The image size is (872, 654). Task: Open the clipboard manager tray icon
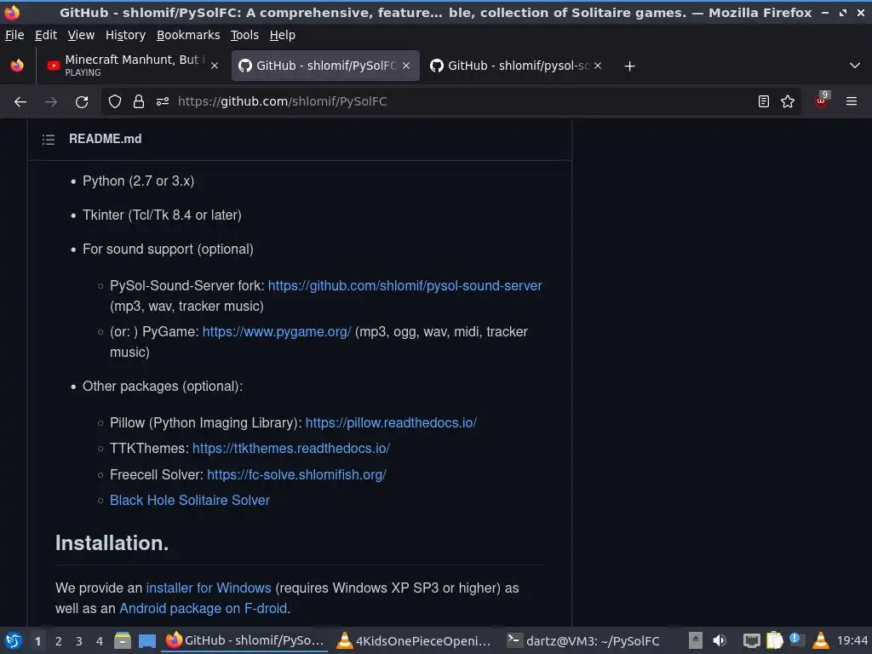[x=774, y=641]
